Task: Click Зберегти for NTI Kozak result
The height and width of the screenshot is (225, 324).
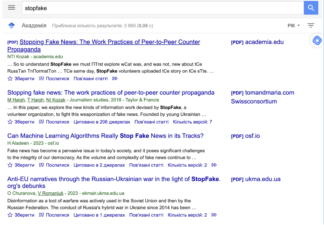Action: click(x=24, y=79)
